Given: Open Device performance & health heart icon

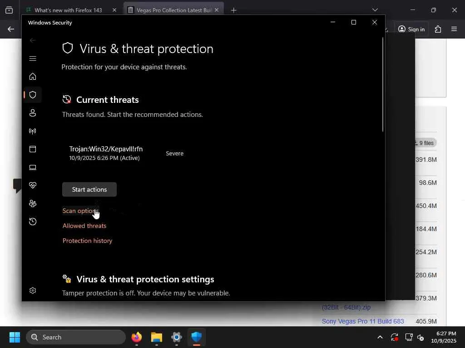Looking at the screenshot, I should pyautogui.click(x=33, y=185).
